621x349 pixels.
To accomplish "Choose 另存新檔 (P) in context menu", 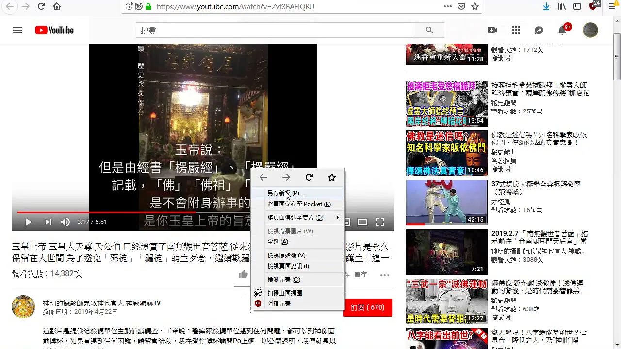I will tap(297, 193).
